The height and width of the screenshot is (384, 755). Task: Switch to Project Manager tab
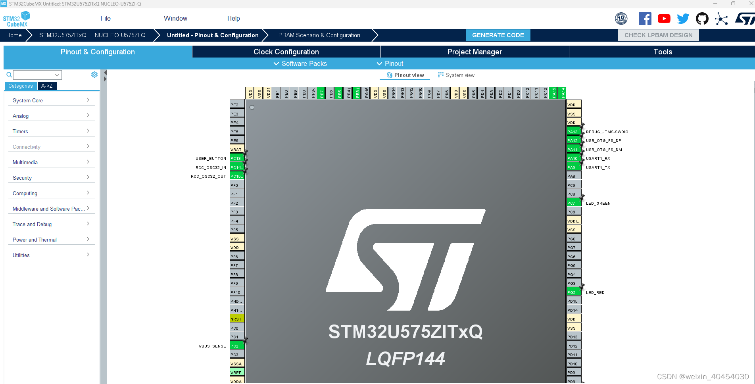click(x=475, y=52)
